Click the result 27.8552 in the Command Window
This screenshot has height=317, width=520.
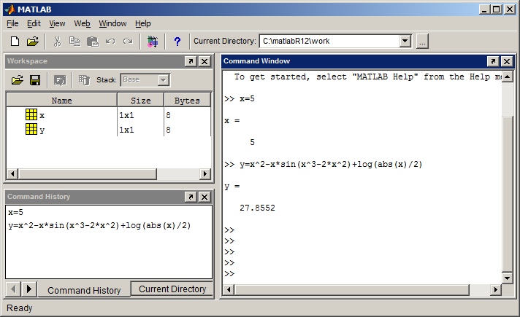pyautogui.click(x=257, y=208)
